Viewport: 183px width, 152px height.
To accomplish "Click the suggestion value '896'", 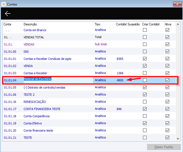I will (x=119, y=109).
